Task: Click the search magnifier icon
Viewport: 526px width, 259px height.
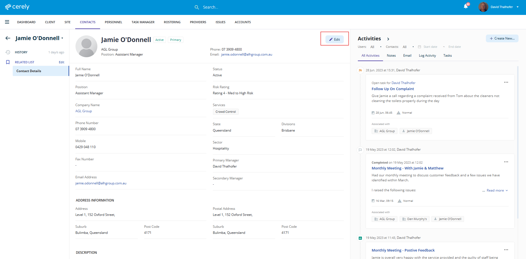Action: click(197, 7)
